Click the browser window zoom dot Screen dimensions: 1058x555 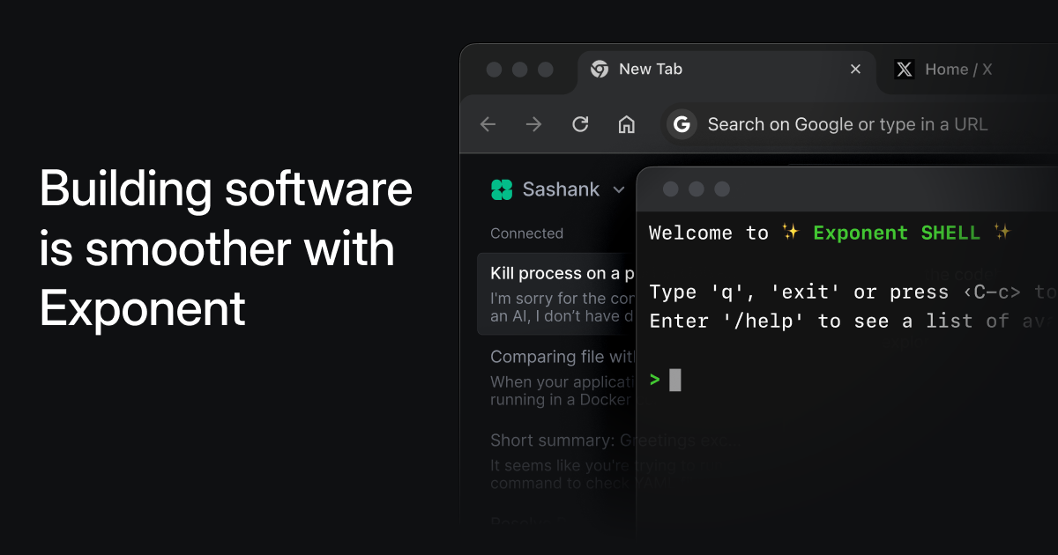(x=545, y=70)
